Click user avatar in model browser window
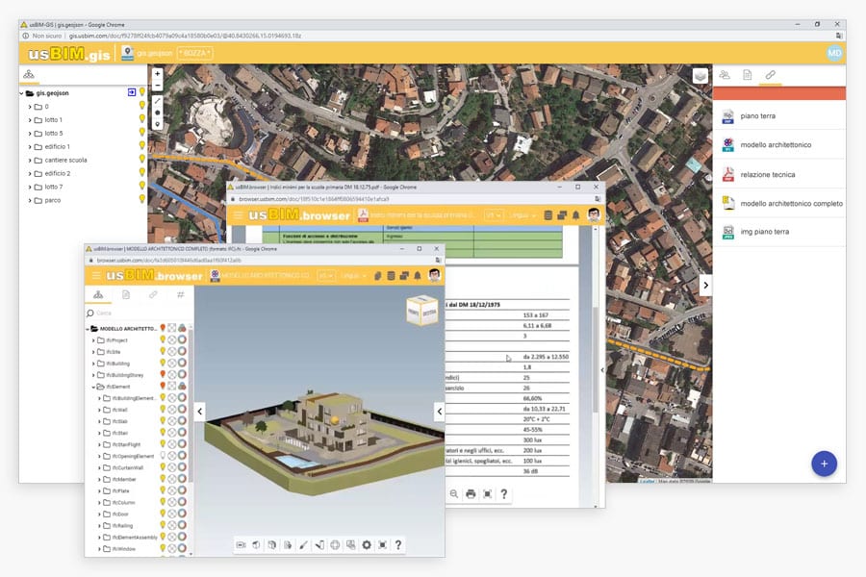 tap(435, 275)
